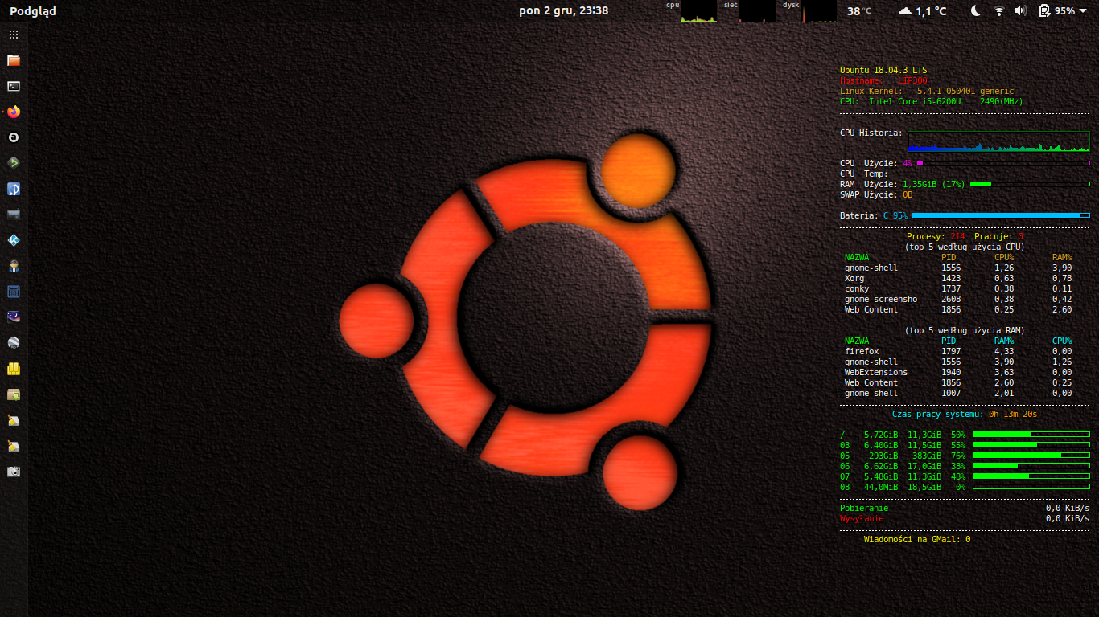
Task: Click the 'conky' process row
Action: point(958,288)
